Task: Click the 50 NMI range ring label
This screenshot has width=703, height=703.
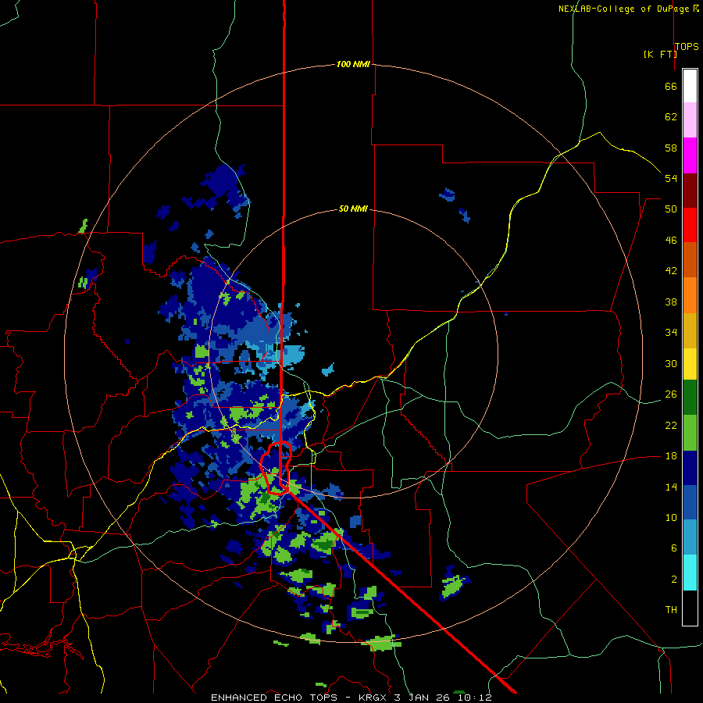Action: coord(353,209)
